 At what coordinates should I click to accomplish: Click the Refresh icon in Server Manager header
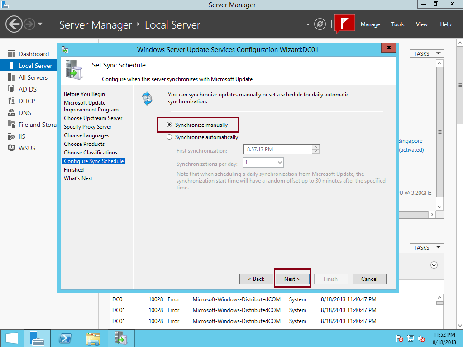pyautogui.click(x=320, y=24)
